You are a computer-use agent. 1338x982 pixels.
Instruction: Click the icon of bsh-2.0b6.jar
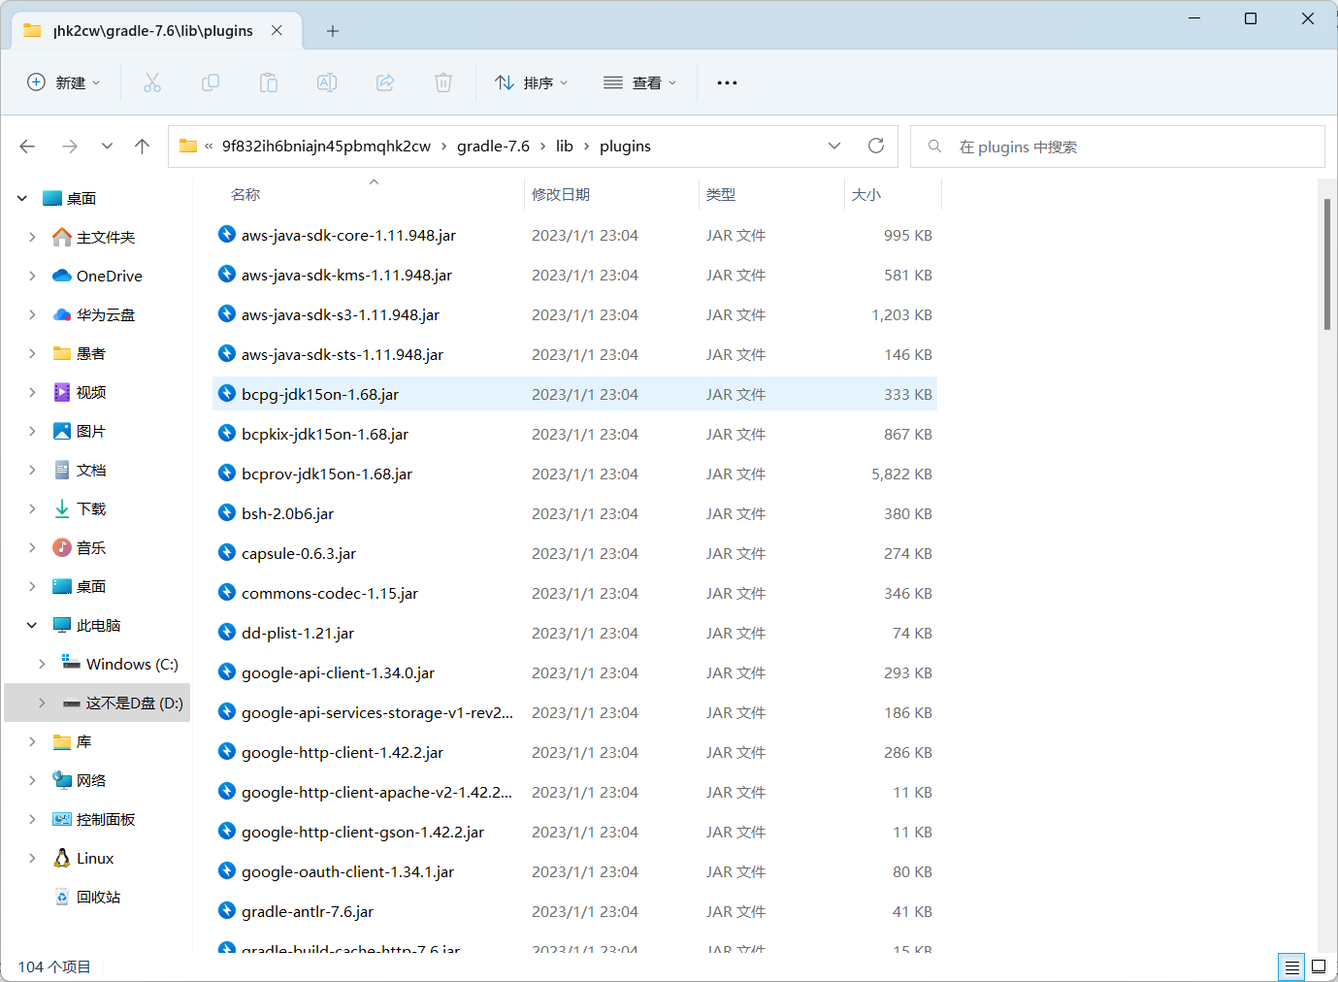click(x=227, y=512)
